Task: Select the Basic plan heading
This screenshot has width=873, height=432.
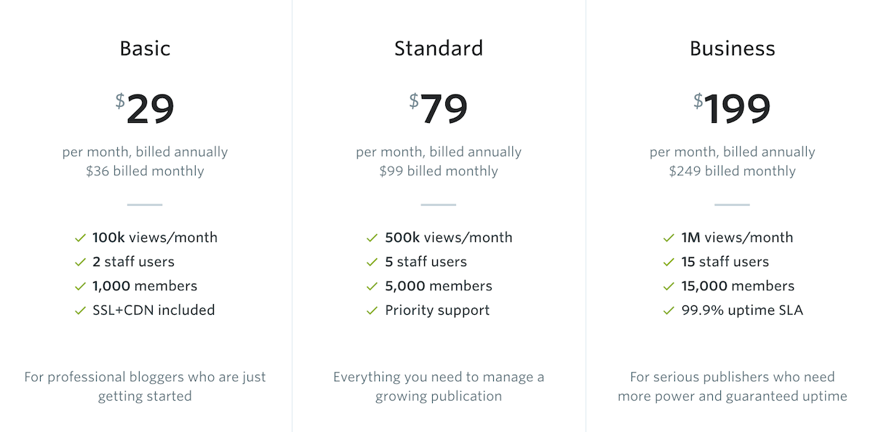Action: pyautogui.click(x=145, y=49)
